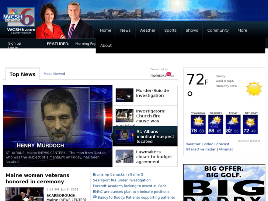Open Buddy to Buddy patients link
268x201 pixels.
(136, 197)
